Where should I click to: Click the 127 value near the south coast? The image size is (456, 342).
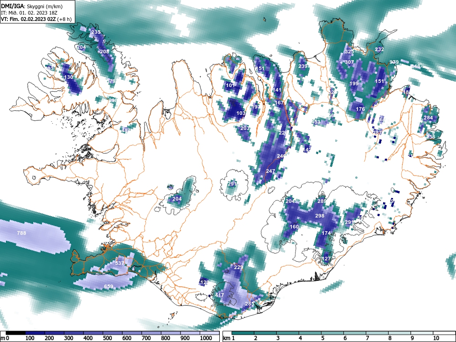[326, 258]
